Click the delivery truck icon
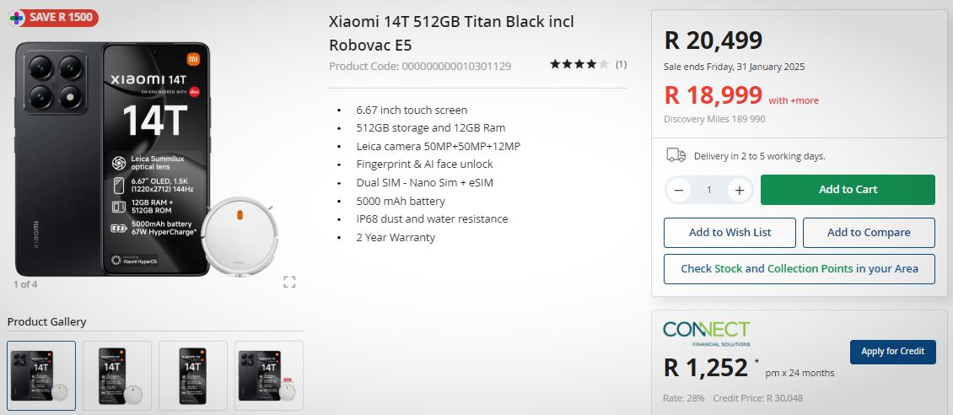 pos(676,155)
